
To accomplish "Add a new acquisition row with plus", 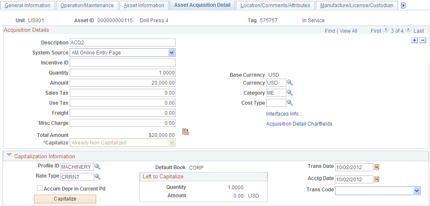I will tap(414, 40).
